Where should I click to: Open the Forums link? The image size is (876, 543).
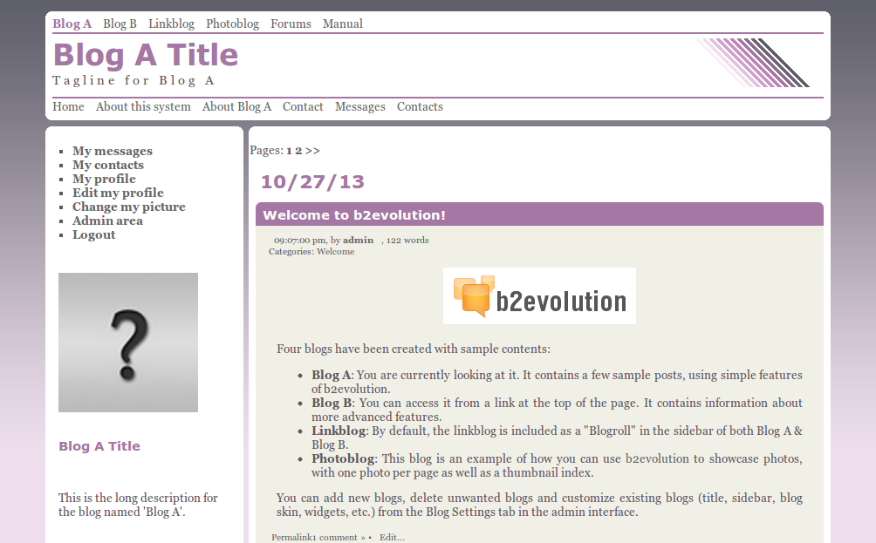pos(291,24)
